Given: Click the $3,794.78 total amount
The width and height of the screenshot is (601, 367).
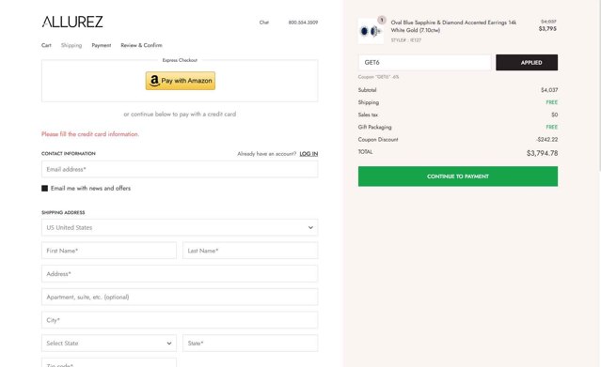Looking at the screenshot, I should [x=542, y=153].
